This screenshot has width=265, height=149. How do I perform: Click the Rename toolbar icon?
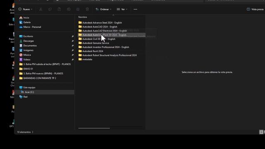click(69, 9)
